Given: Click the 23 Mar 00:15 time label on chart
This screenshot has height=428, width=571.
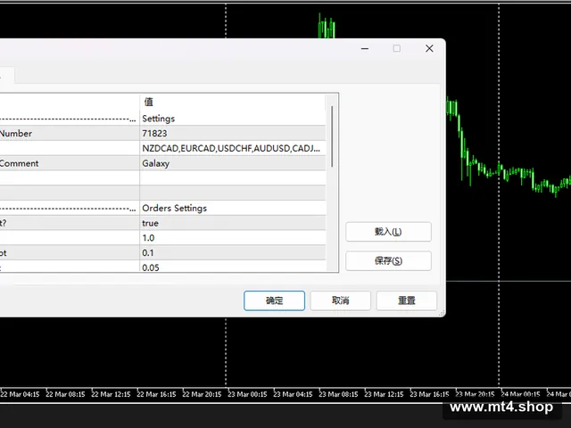Looking at the screenshot, I should coord(247,394).
